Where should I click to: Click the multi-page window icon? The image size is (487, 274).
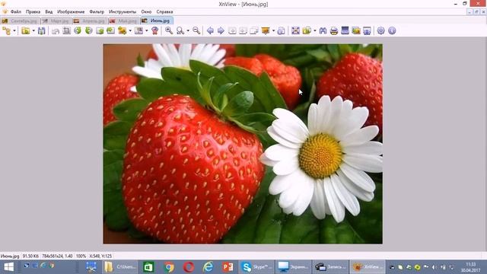tap(254, 30)
